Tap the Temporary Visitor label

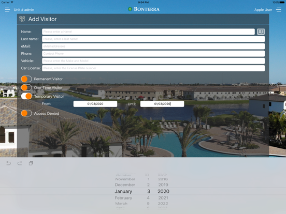pos(49,97)
